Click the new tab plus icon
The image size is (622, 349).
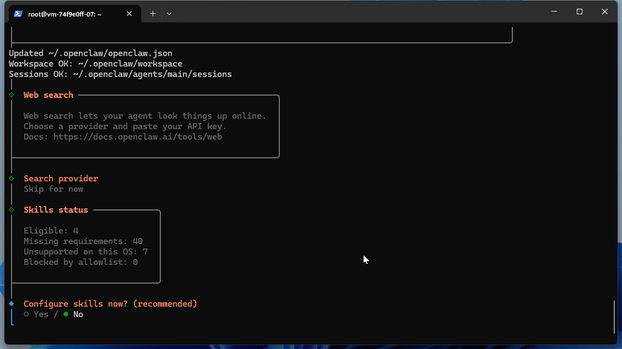pos(153,14)
